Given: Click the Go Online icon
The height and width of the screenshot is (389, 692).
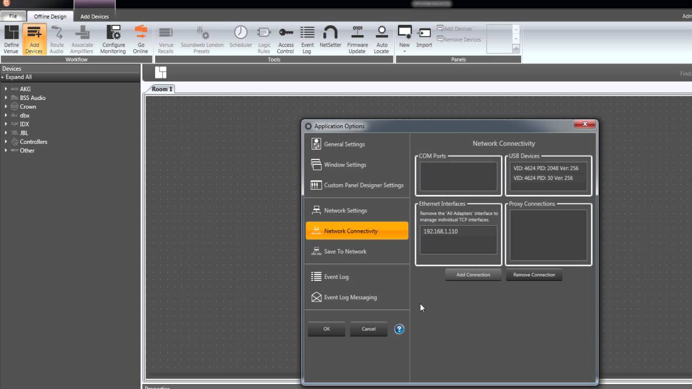Looking at the screenshot, I should pyautogui.click(x=141, y=39).
